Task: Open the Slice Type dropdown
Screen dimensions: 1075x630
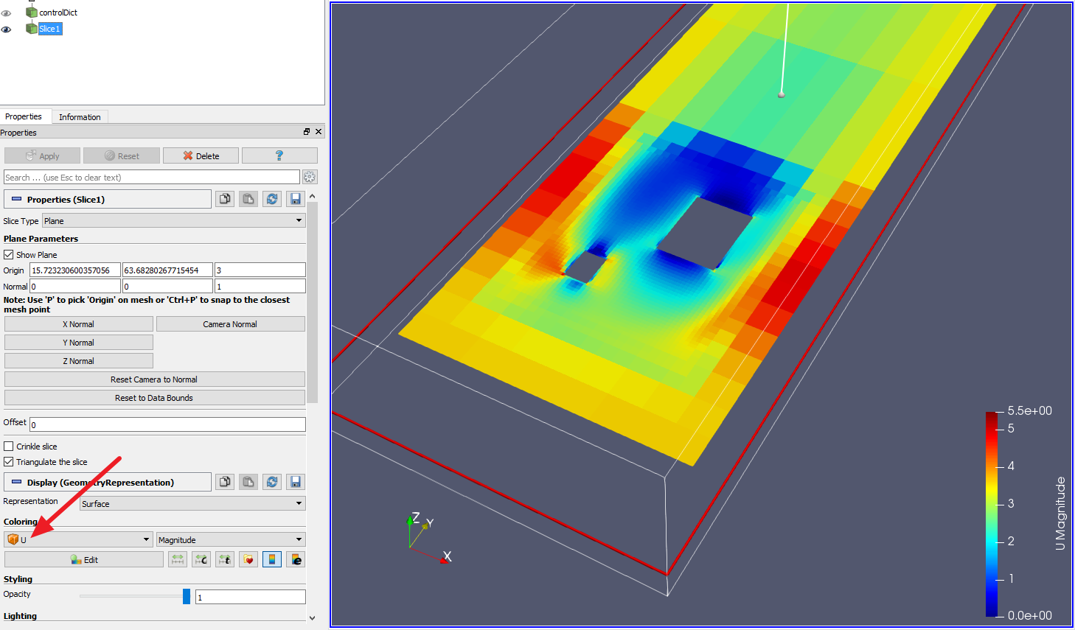Action: tap(173, 221)
